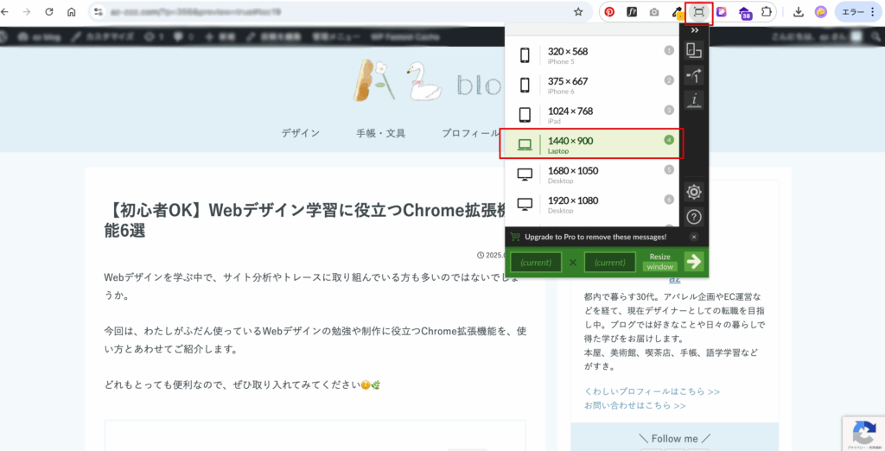885x451 pixels.
Task: Click the Window Resizer extension icon
Action: [697, 12]
